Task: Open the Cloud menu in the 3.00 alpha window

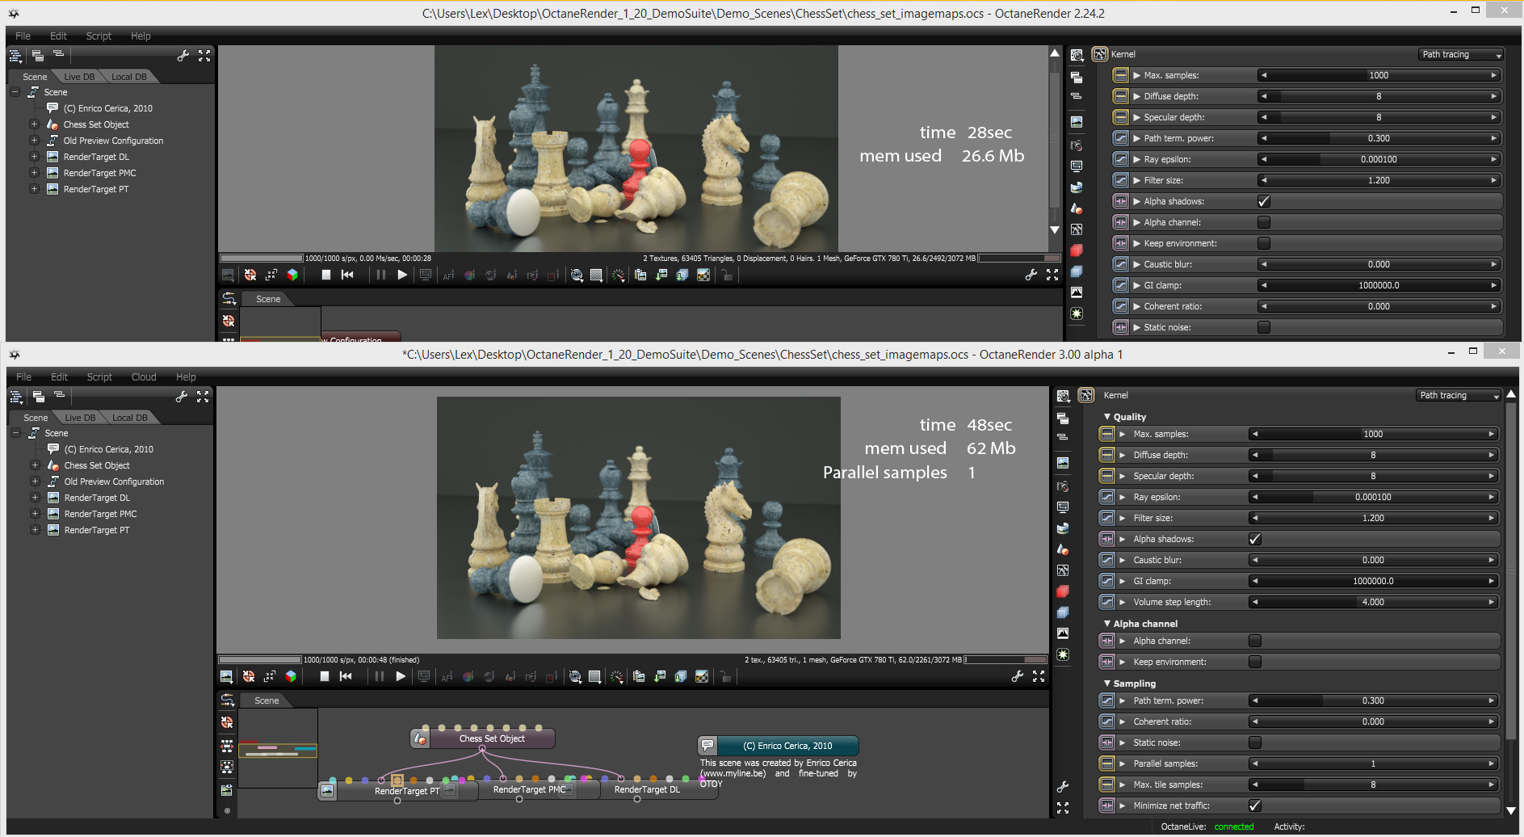Action: tap(144, 377)
